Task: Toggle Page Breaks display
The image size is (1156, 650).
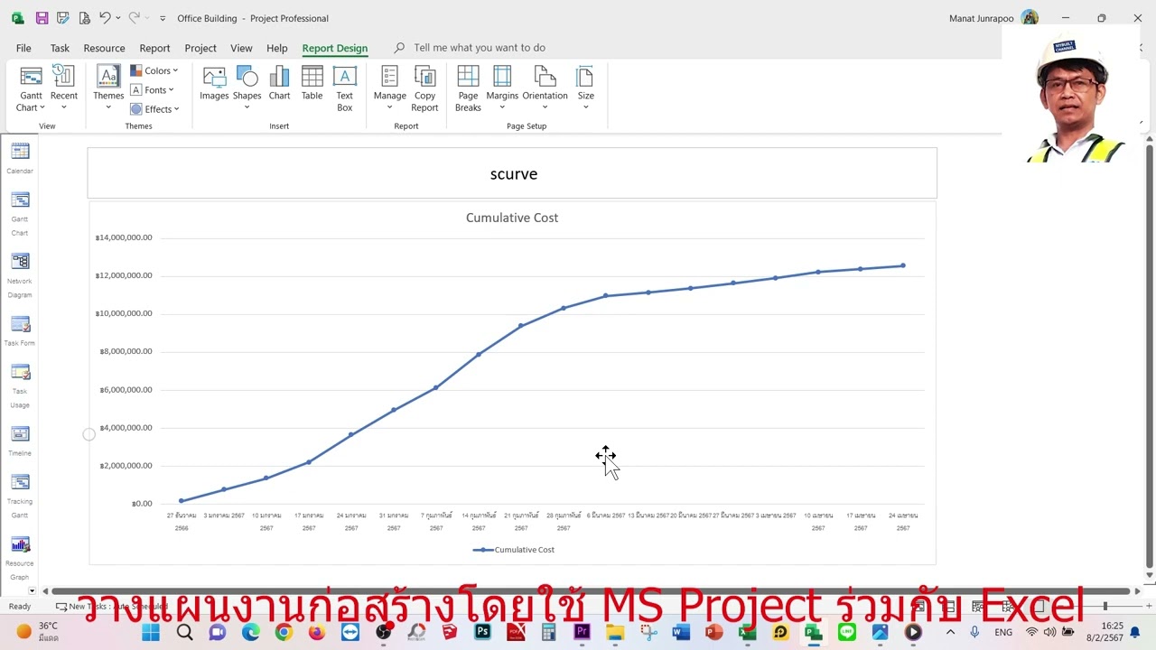Action: pos(468,88)
